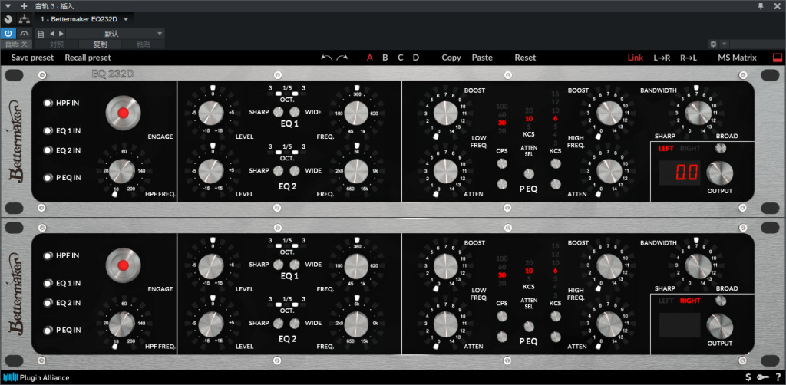
Task: Toggle the red Link channel option
Action: click(x=635, y=58)
